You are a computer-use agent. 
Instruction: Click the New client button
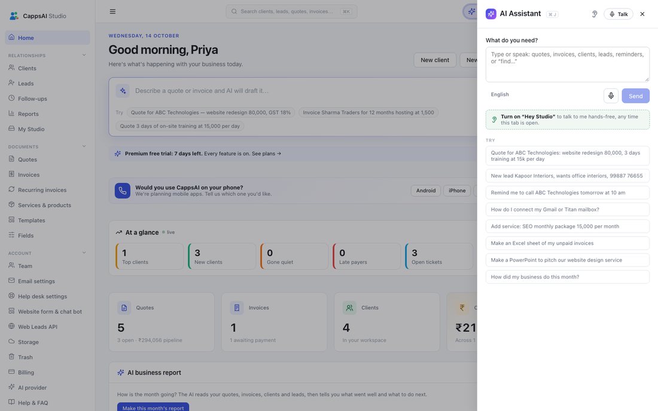tap(435, 60)
